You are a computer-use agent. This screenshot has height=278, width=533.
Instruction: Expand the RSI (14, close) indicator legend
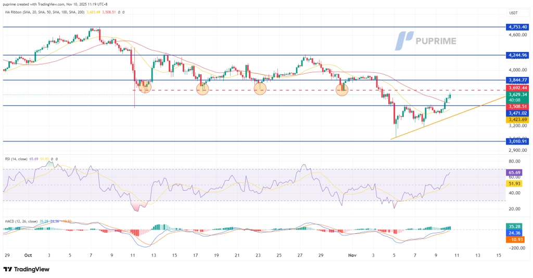pyautogui.click(x=17, y=159)
